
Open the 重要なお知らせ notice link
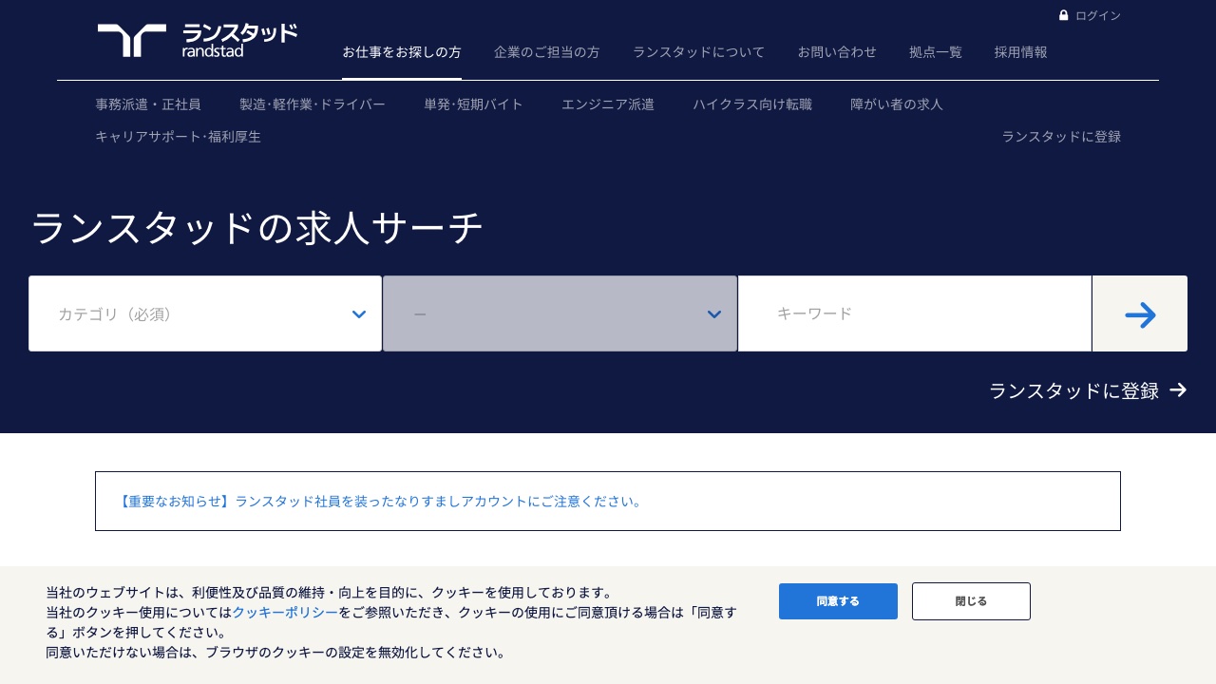coord(380,502)
